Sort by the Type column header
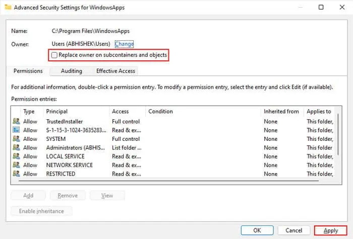Viewport: 353px width, 239px height. point(29,111)
